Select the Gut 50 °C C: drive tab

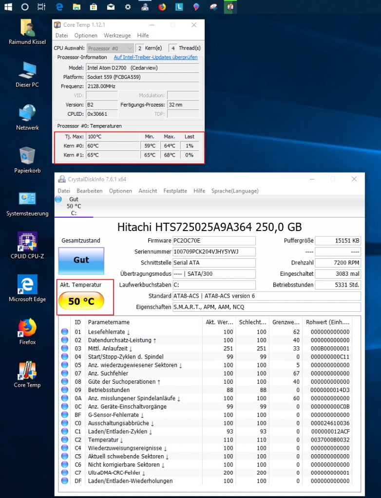point(74,206)
